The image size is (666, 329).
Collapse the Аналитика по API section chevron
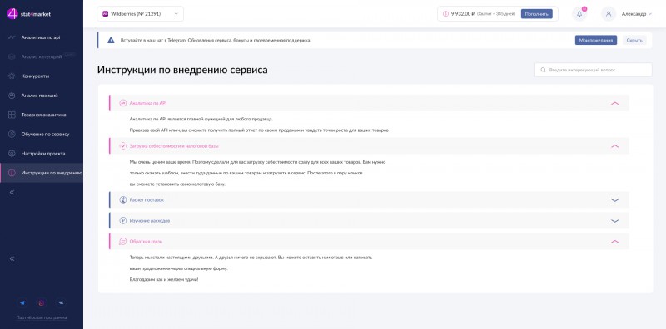pos(614,103)
